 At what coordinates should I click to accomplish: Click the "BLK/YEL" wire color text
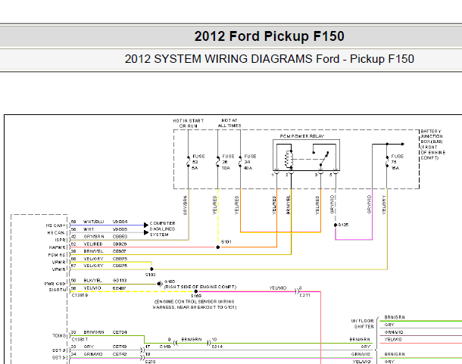[92, 280]
